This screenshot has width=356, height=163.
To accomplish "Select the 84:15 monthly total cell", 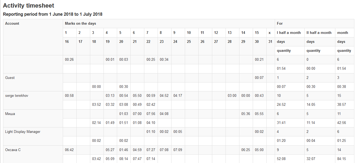I will [342, 159].
